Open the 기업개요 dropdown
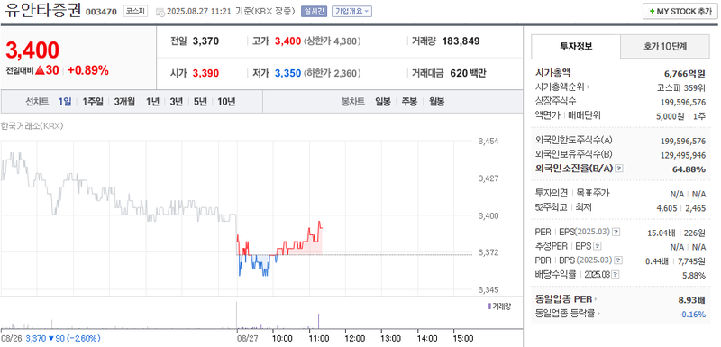This screenshot has width=721, height=347. pos(351,12)
